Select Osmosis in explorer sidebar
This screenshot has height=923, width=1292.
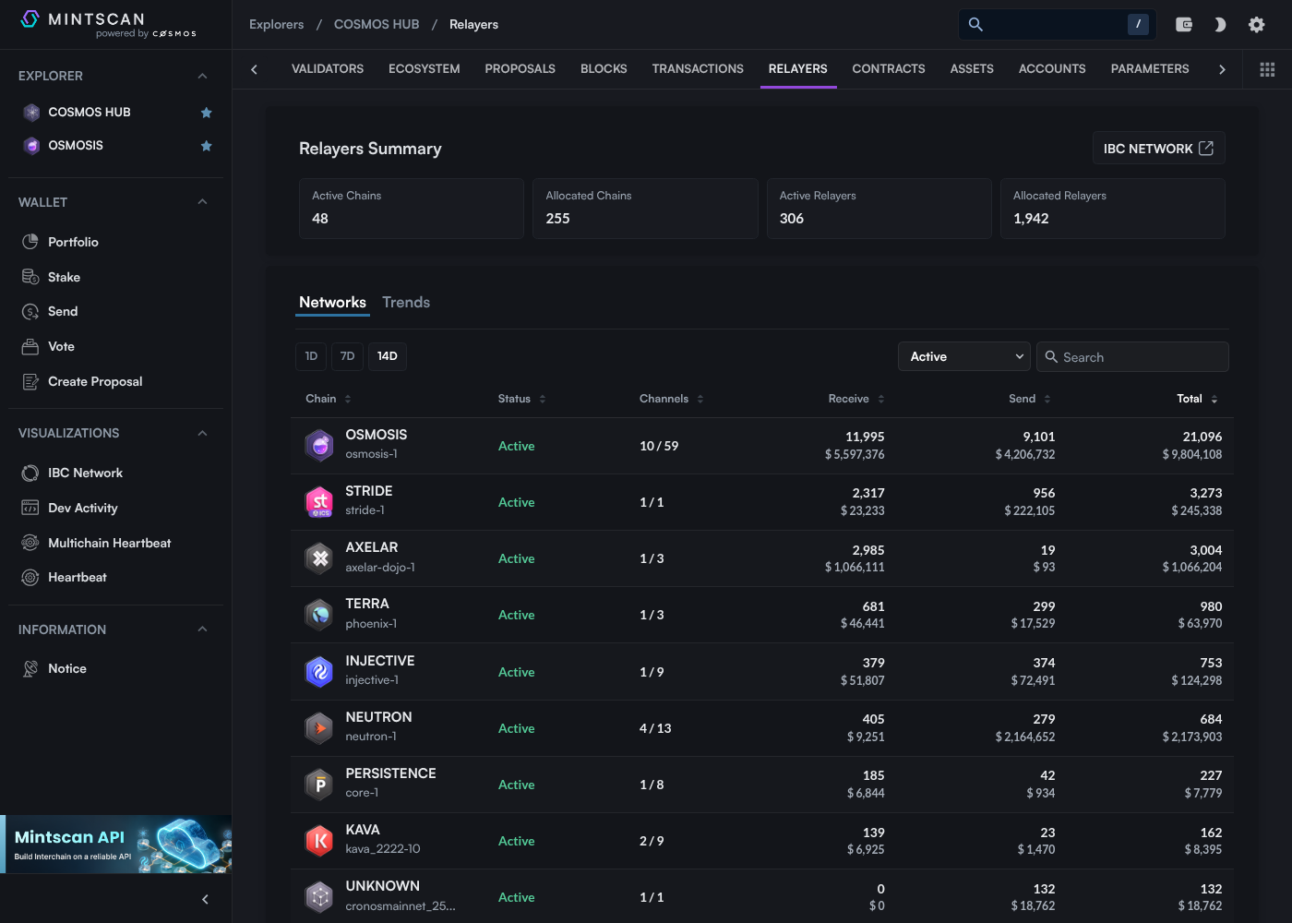click(76, 146)
